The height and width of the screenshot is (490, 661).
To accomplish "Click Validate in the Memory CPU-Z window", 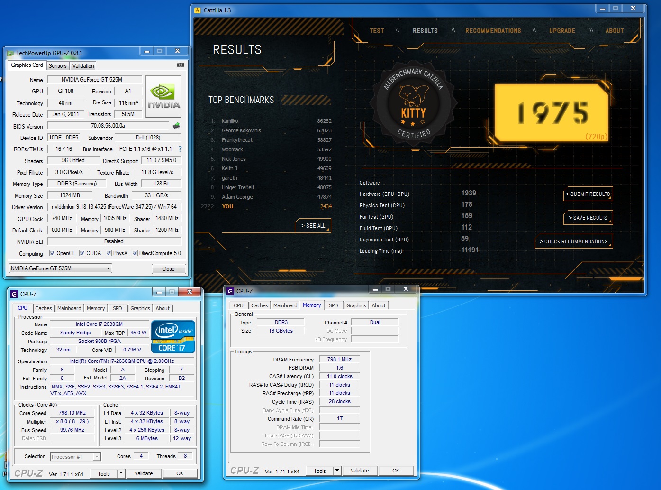I will (360, 471).
